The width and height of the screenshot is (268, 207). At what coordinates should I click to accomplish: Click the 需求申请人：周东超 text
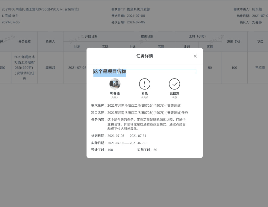pos(248,9)
